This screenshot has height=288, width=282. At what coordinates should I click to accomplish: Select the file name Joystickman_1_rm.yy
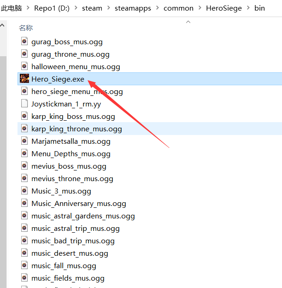pyautogui.click(x=66, y=104)
